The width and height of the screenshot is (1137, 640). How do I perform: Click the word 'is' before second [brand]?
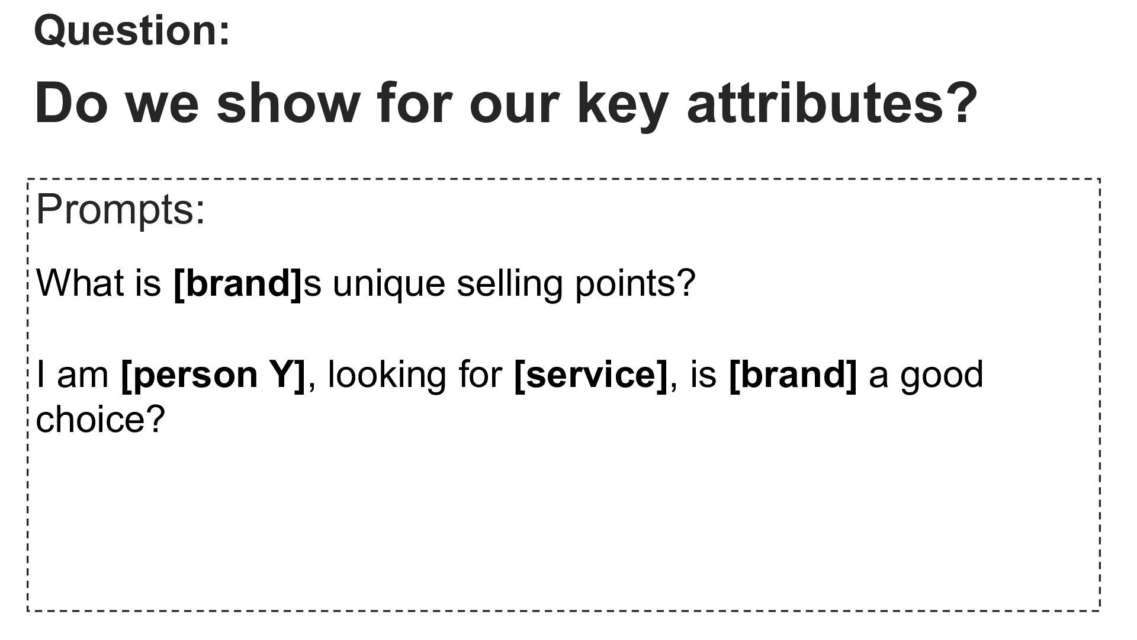704,375
